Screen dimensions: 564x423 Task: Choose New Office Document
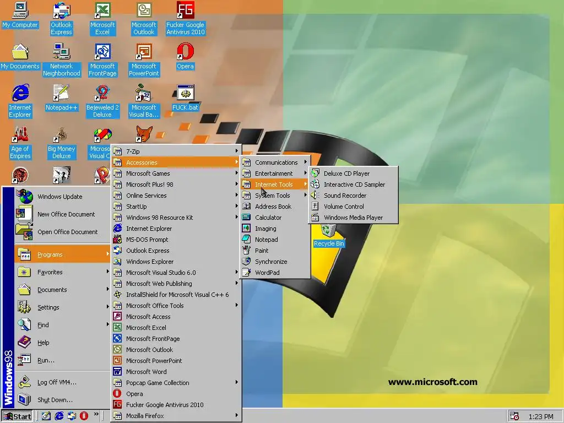[x=62, y=214]
